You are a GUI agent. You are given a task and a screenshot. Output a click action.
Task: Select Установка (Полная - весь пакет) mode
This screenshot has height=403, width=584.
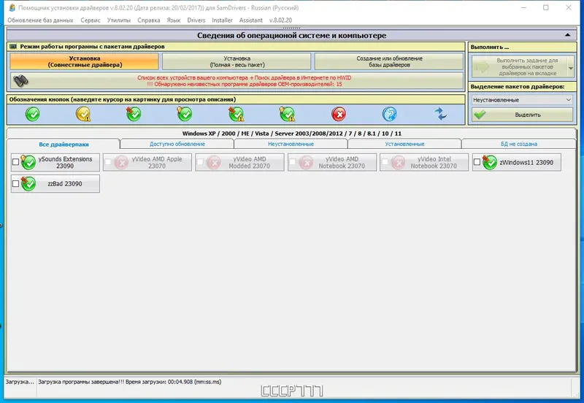[237, 61]
